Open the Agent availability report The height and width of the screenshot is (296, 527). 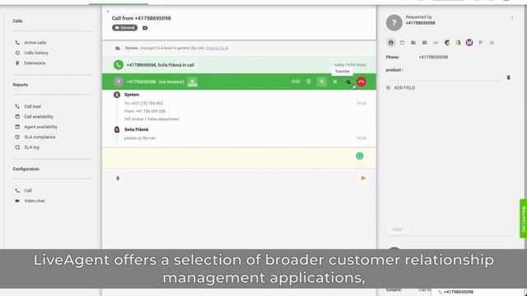click(40, 127)
